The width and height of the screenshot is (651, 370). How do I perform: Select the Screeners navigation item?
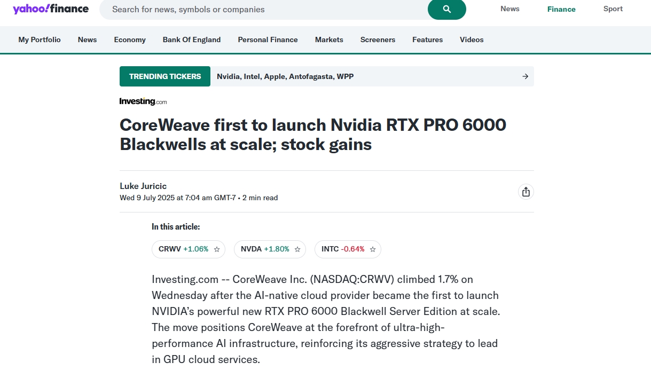(x=378, y=40)
